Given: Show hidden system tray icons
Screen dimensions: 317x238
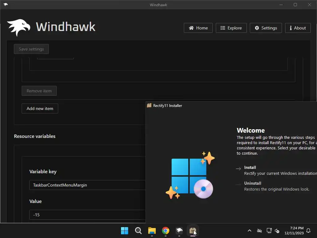Looking at the screenshot, I should pos(250,231).
